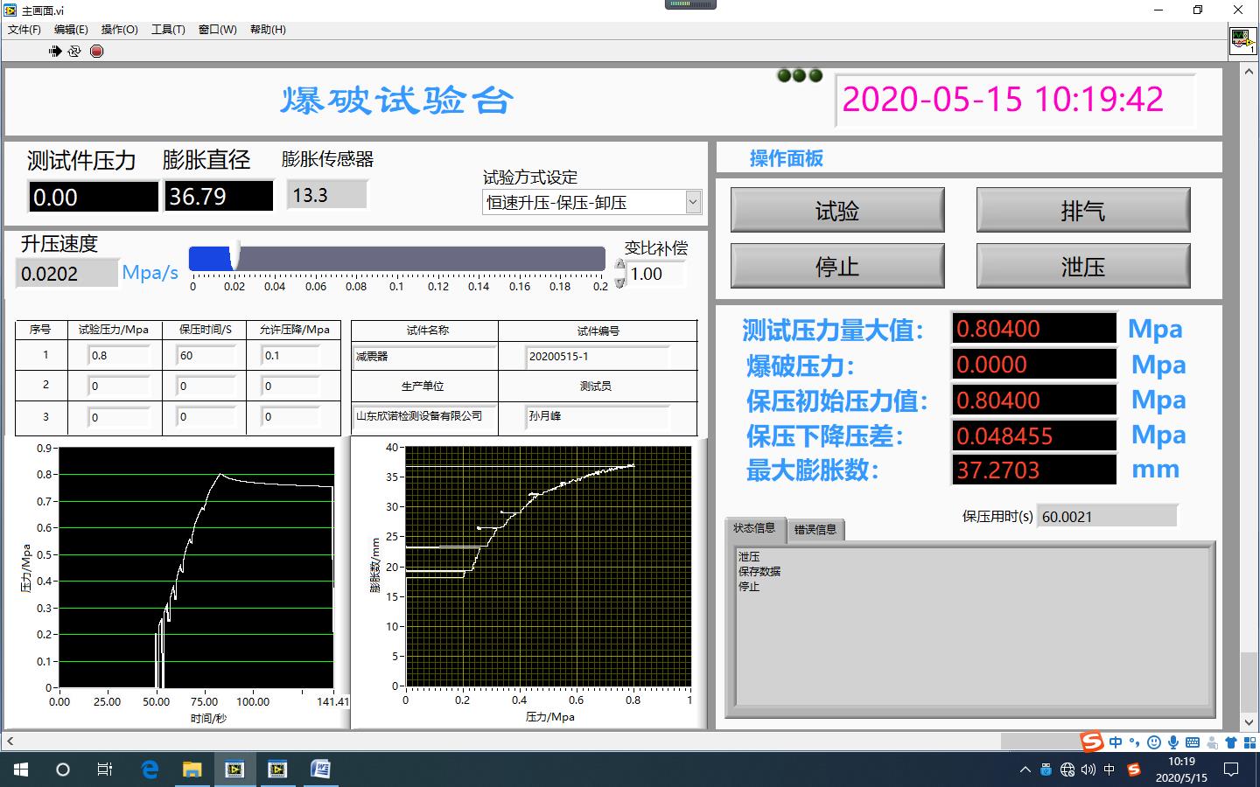The width and height of the screenshot is (1260, 787).
Task: Click the Run Continuously toolbar icon
Action: pyautogui.click(x=74, y=52)
